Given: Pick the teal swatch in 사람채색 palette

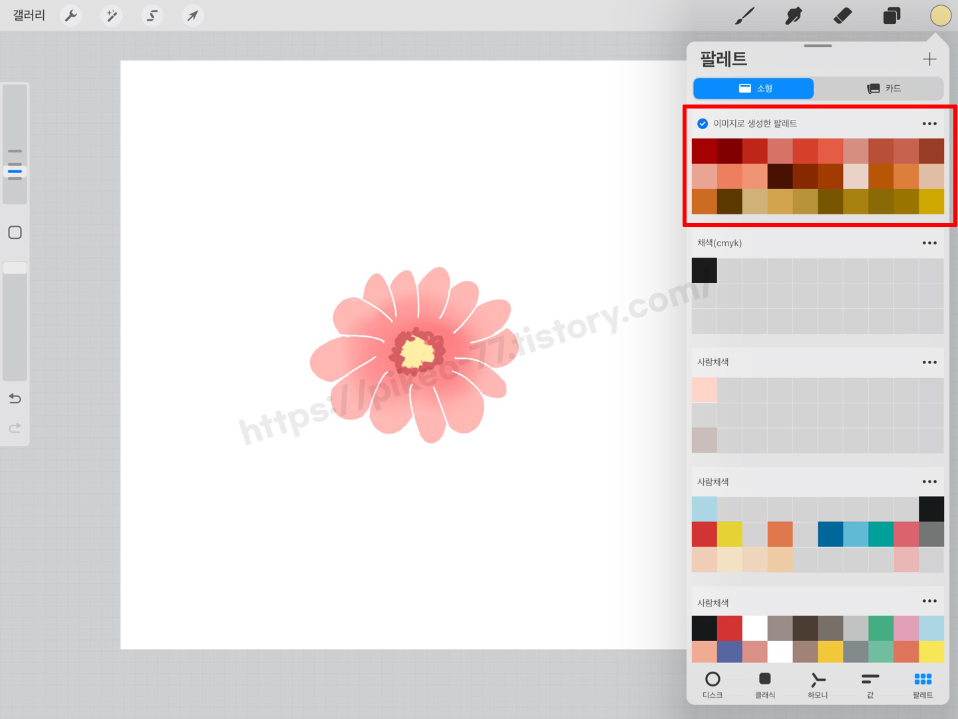Looking at the screenshot, I should click(x=881, y=535).
